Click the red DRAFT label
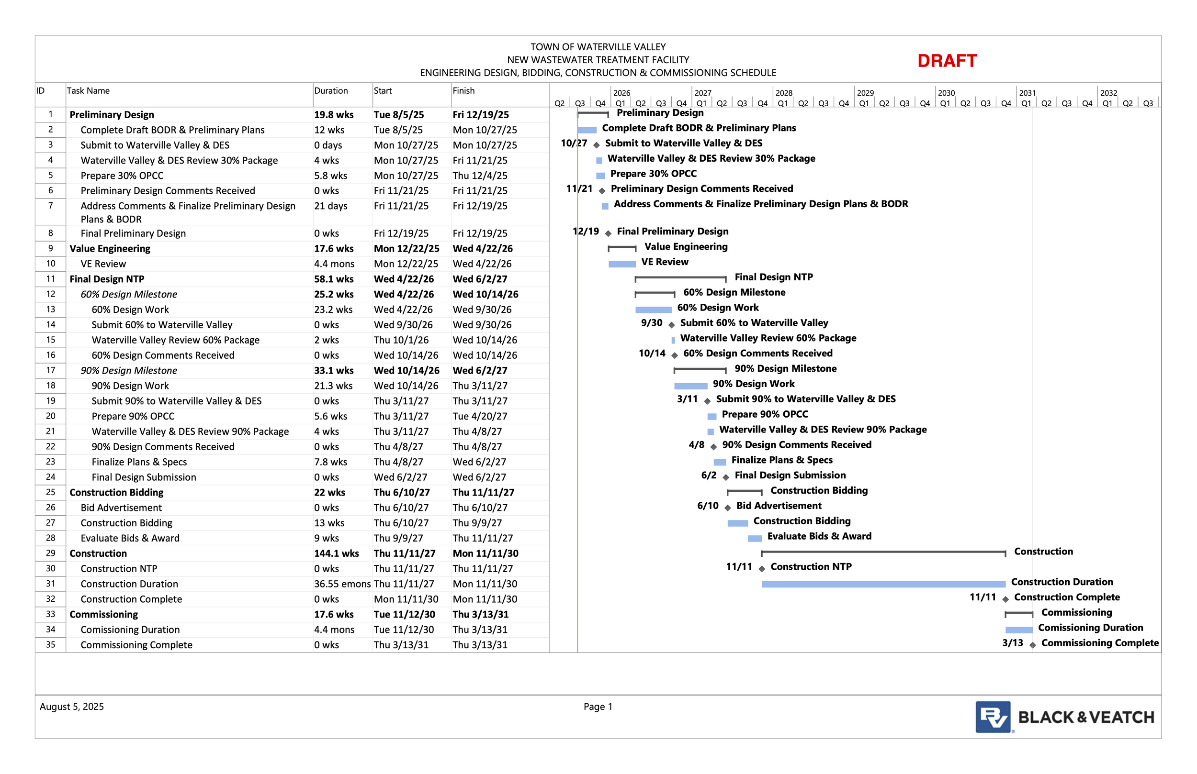Screen dimensions: 1197x774 pos(947,61)
